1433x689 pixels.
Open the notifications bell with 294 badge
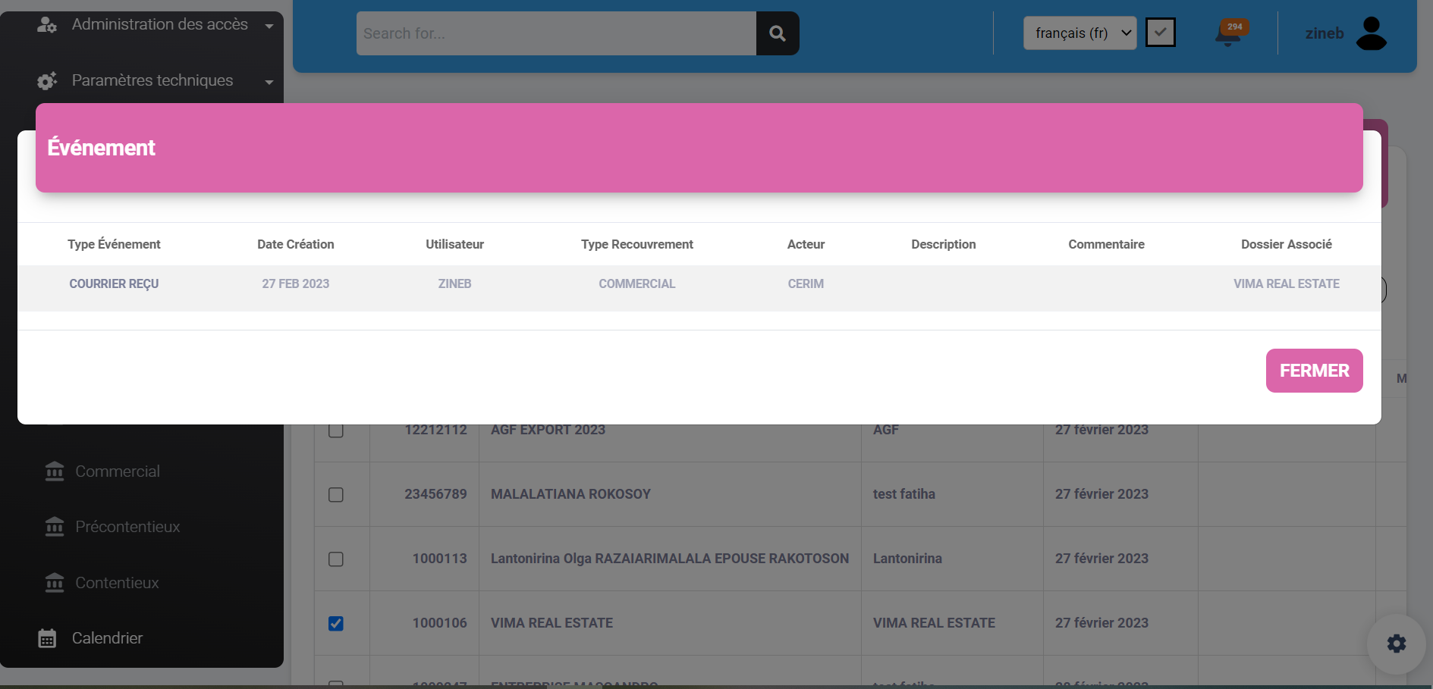[x=1228, y=34]
